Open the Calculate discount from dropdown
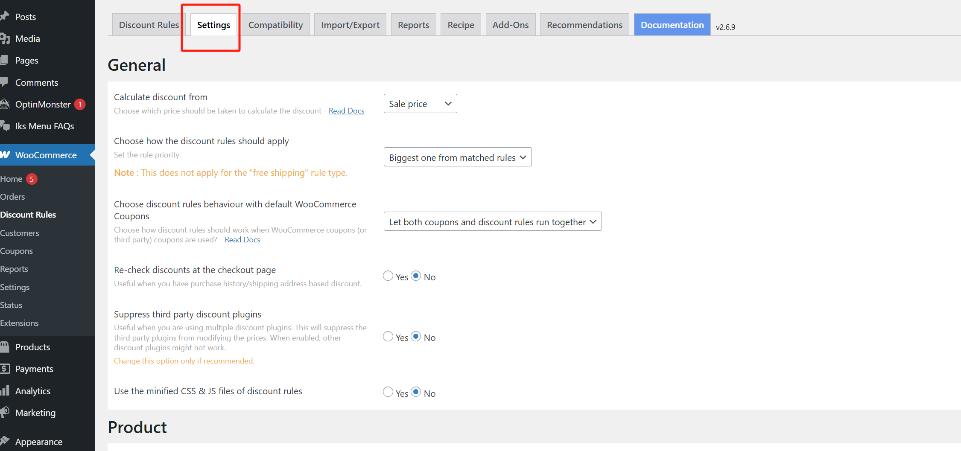 pyautogui.click(x=420, y=103)
